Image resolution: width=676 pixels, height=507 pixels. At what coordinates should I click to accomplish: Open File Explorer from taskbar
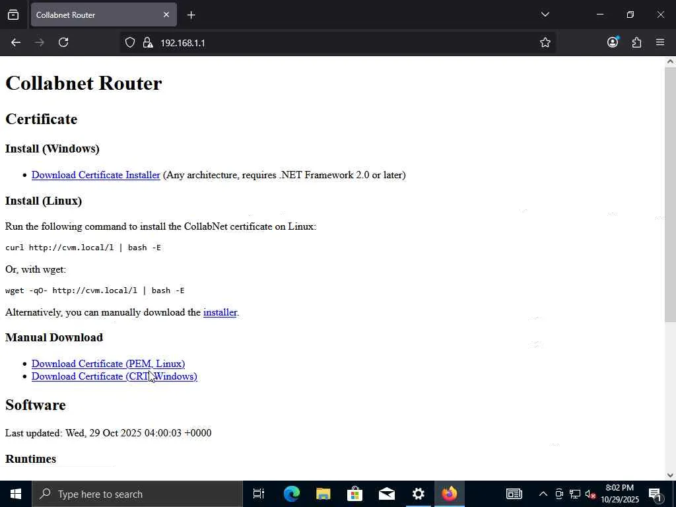[323, 494]
